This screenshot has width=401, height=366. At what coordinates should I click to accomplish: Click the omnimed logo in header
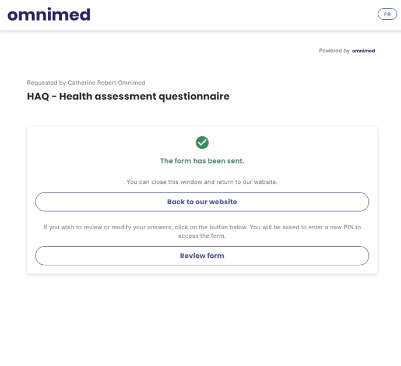pyautogui.click(x=49, y=15)
